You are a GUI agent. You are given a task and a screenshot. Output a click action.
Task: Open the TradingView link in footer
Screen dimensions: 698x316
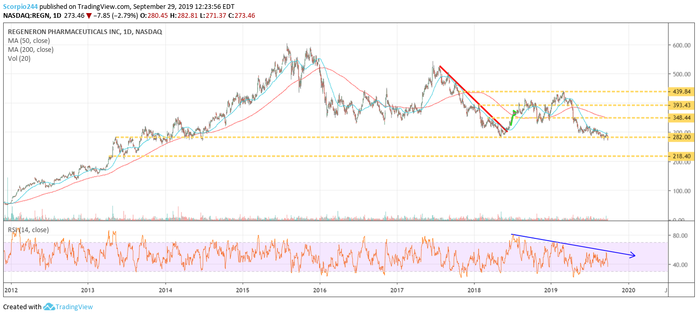tap(75, 307)
